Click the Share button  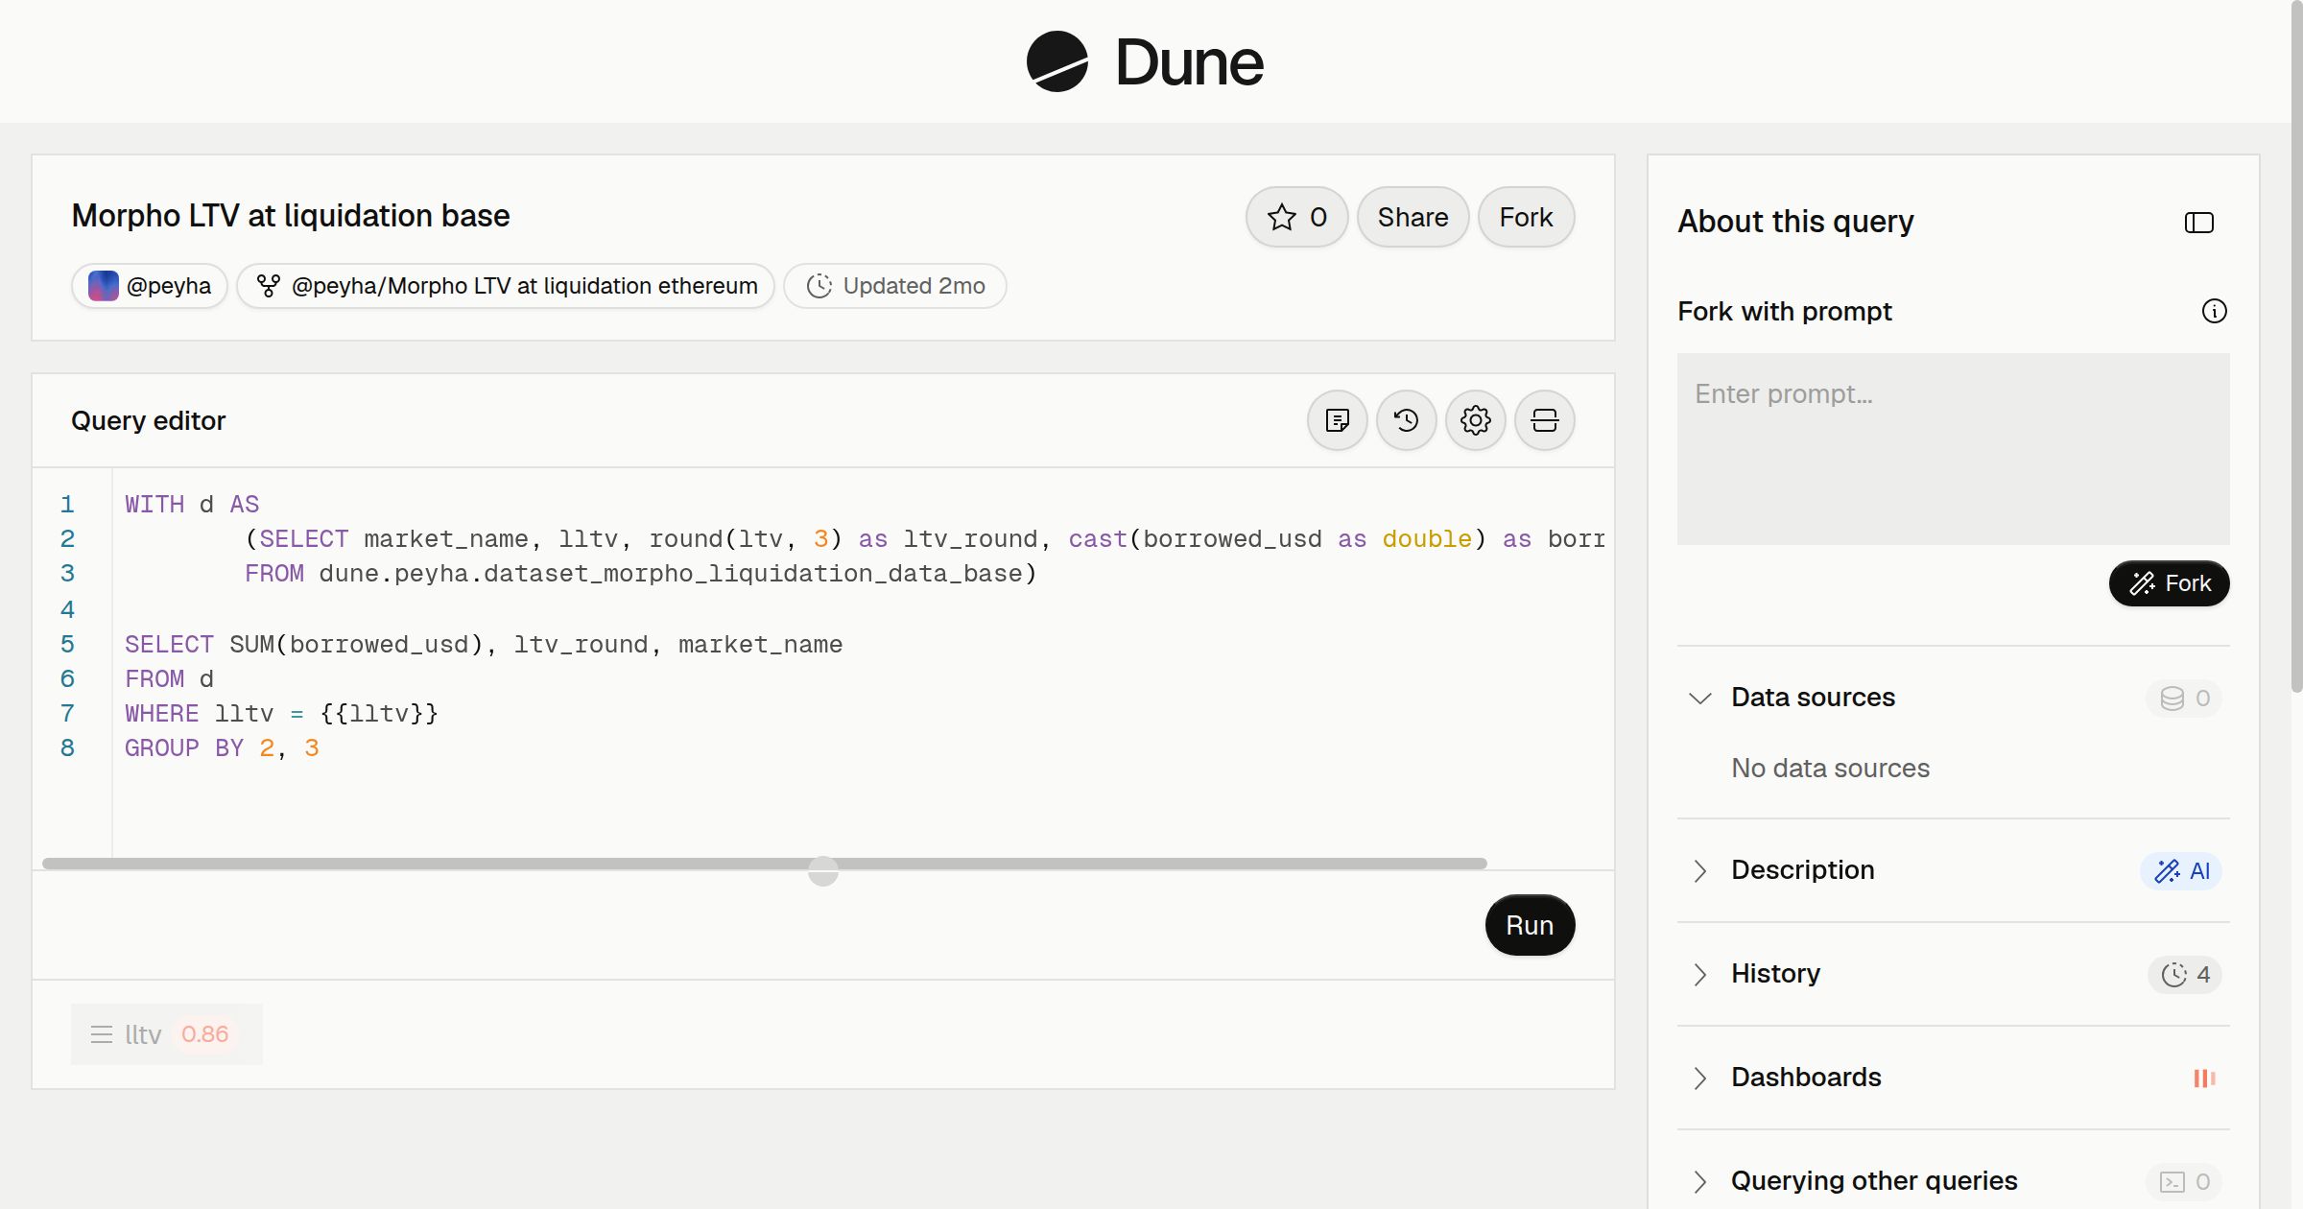1413,217
